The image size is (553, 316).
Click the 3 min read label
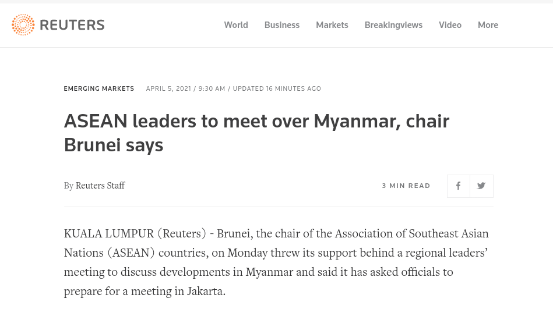coord(406,186)
